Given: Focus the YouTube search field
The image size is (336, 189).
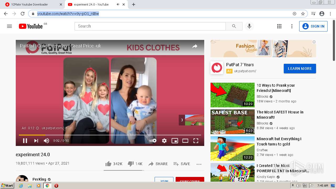Looking at the screenshot, I should pyautogui.click(x=150, y=26).
